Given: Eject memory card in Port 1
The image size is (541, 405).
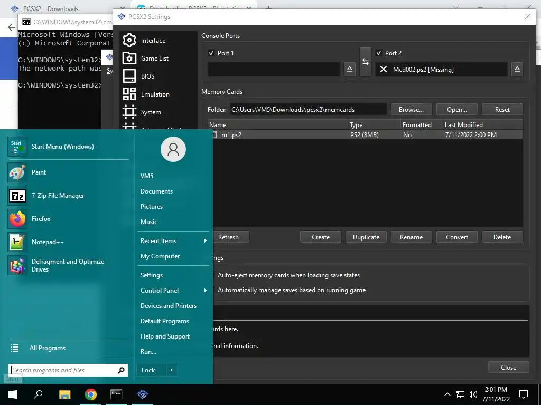Looking at the screenshot, I should (x=350, y=69).
